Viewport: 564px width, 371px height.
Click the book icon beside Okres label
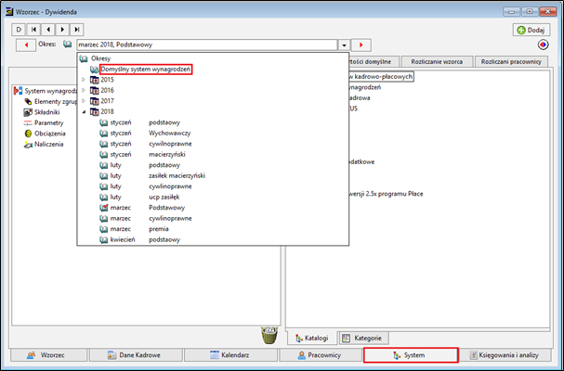67,45
